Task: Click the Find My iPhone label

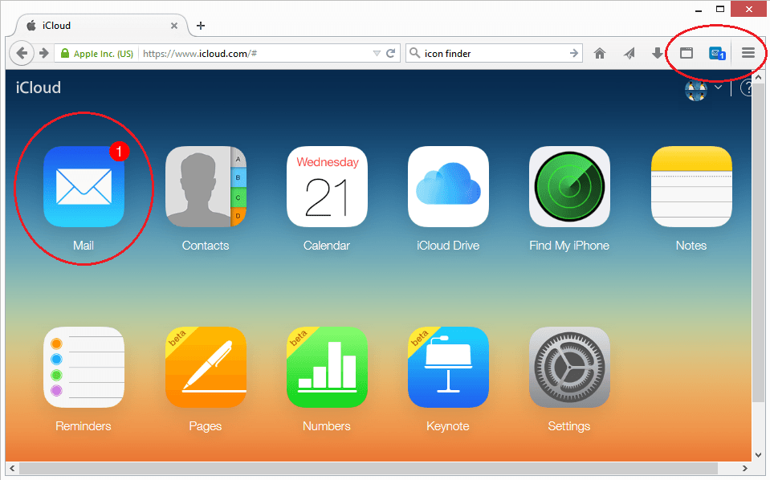Action: click(569, 246)
